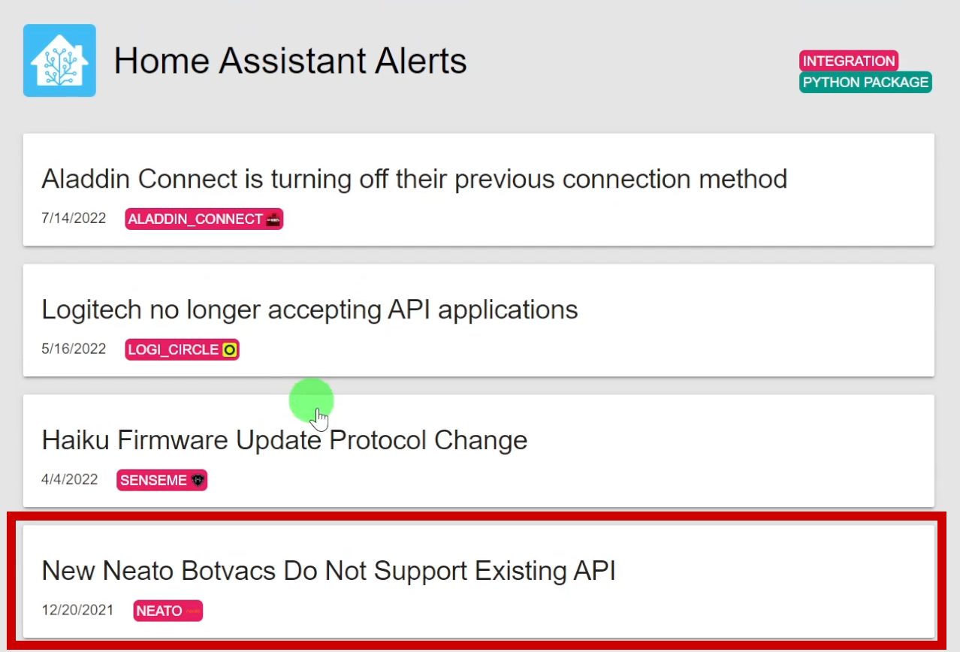Open the SENSEME integration tag
The width and height of the screenshot is (960, 652).
click(x=162, y=480)
